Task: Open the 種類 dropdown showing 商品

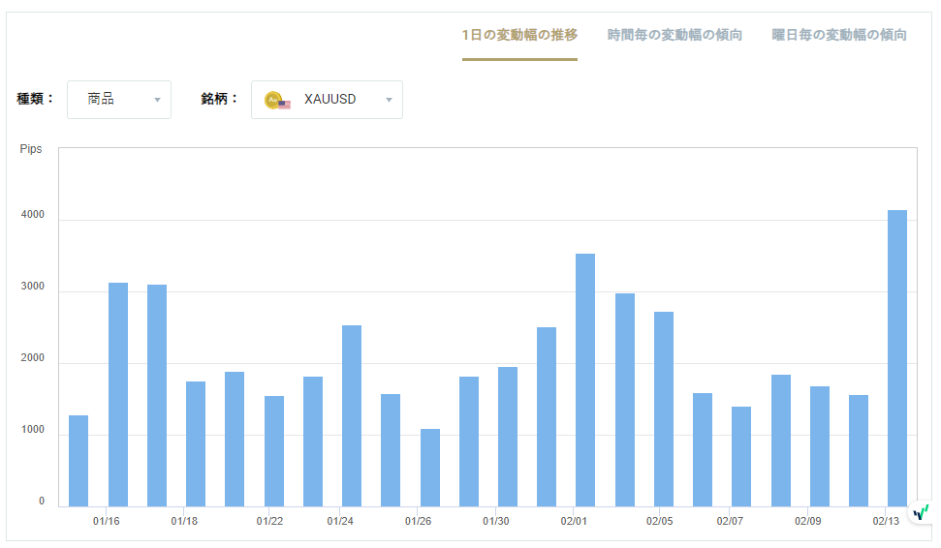Action: pyautogui.click(x=119, y=100)
